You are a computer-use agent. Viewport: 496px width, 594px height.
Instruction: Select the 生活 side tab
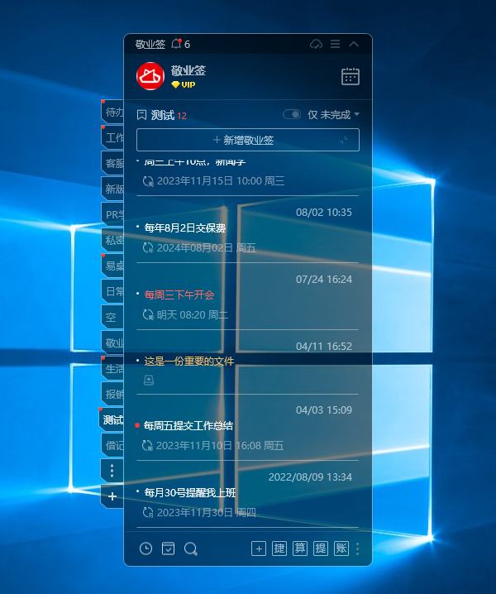click(112, 368)
